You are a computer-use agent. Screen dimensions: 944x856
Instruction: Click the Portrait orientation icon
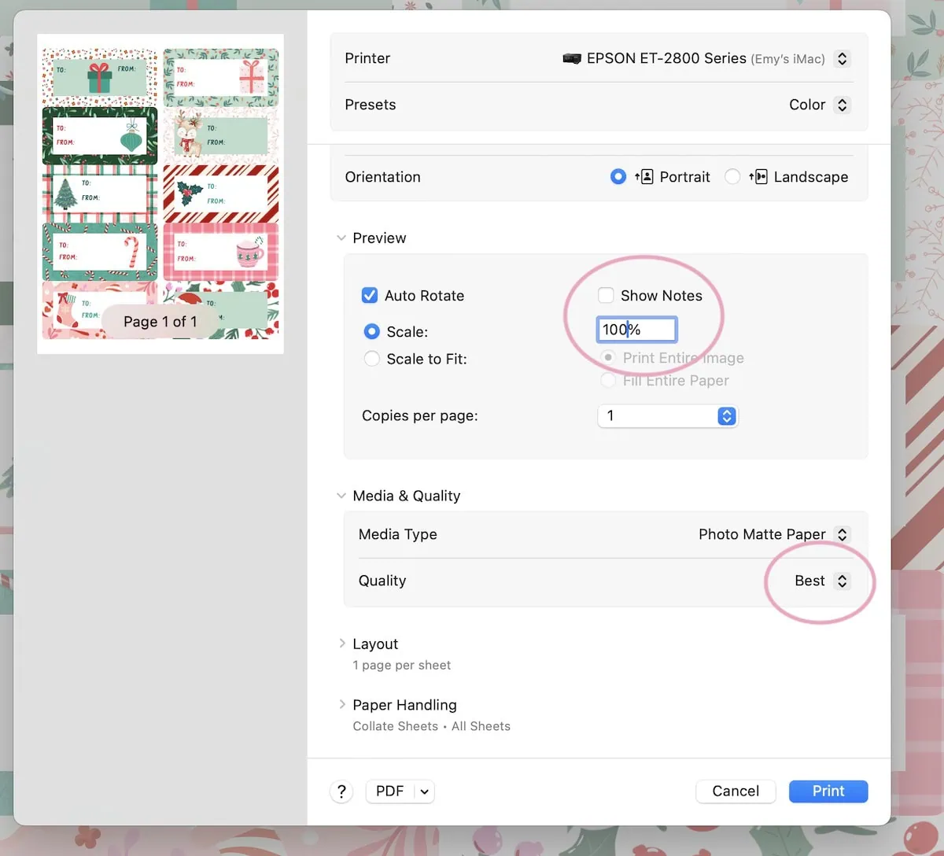[x=647, y=176]
